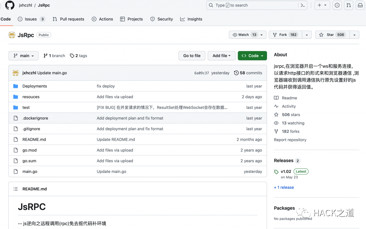The width and height of the screenshot is (366, 229).
Task: Switch to the Code tab
Action: tap(6, 19)
